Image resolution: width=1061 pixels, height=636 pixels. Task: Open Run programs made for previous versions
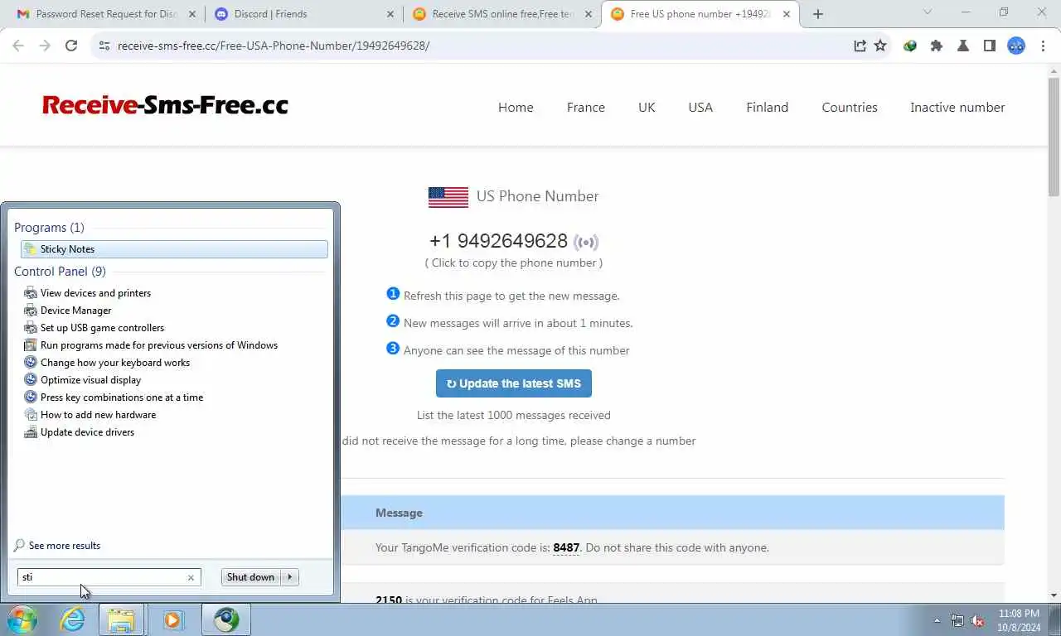tap(158, 345)
